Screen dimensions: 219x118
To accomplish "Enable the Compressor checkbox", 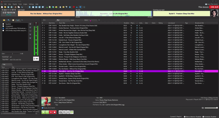I will click(x=3, y=26).
